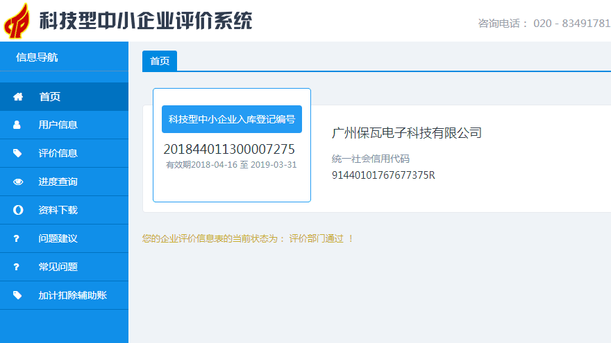This screenshot has height=343, width=611.
Task: Go to 进度查询 in the sidebar
Action: 58,182
